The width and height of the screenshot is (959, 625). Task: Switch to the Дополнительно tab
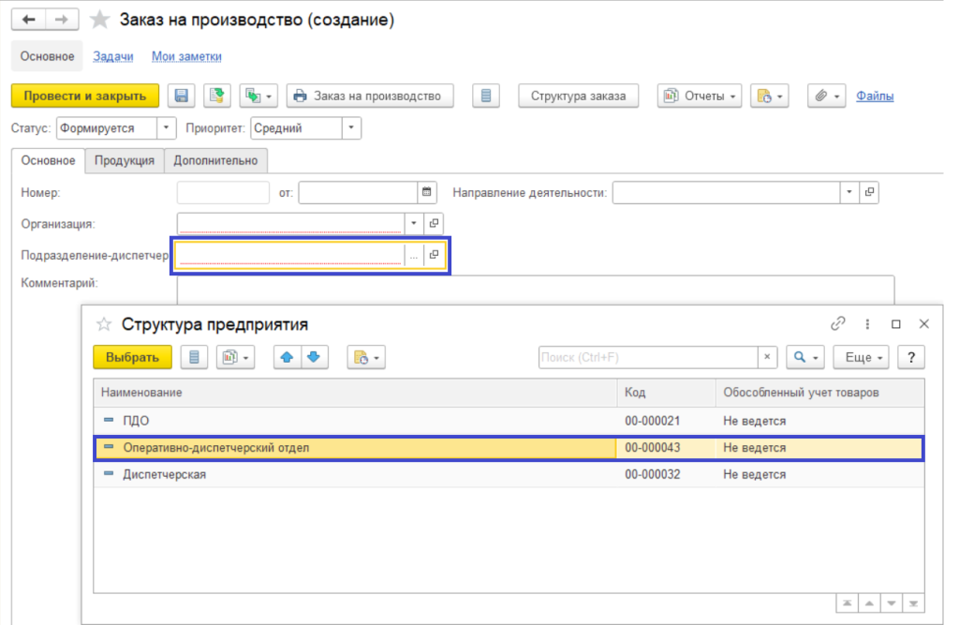215,160
